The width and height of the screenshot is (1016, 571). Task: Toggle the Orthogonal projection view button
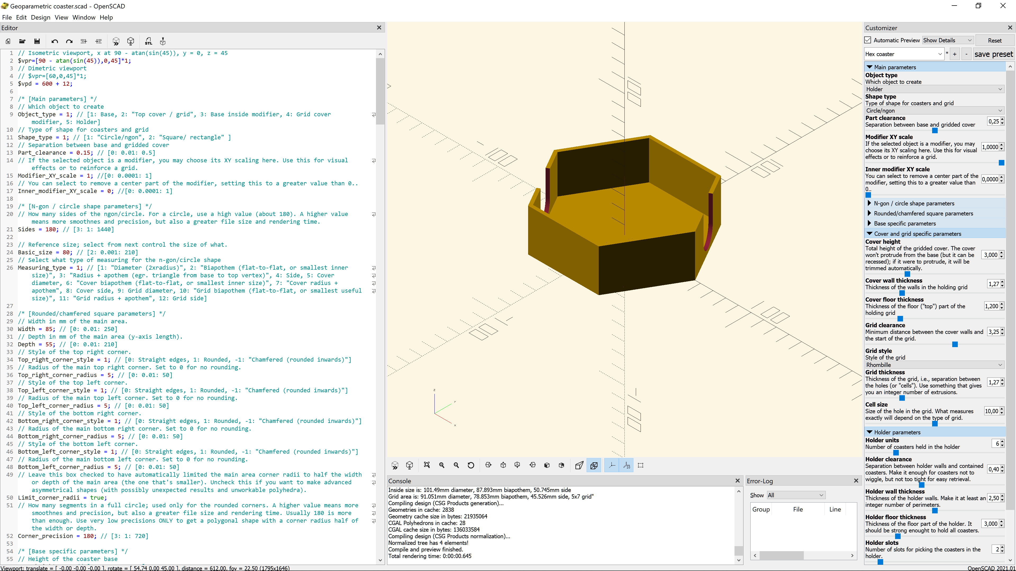594,465
